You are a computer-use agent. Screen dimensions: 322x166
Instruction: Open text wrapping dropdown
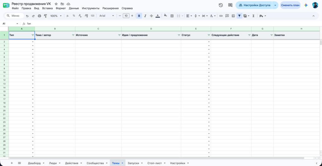tap(205, 16)
